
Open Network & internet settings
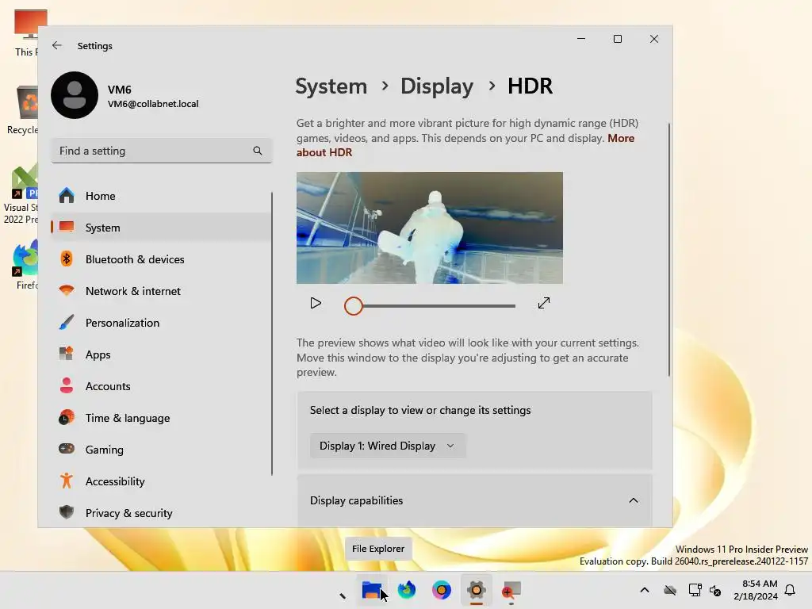pyautogui.click(x=162, y=291)
